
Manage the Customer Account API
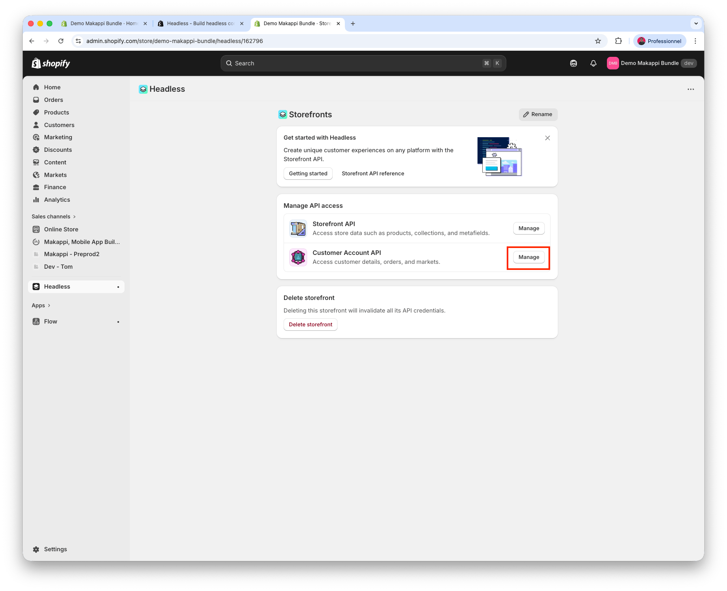pos(529,257)
